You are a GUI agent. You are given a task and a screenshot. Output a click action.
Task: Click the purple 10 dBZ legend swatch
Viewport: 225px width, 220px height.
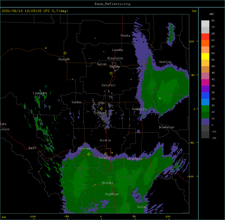(205, 122)
